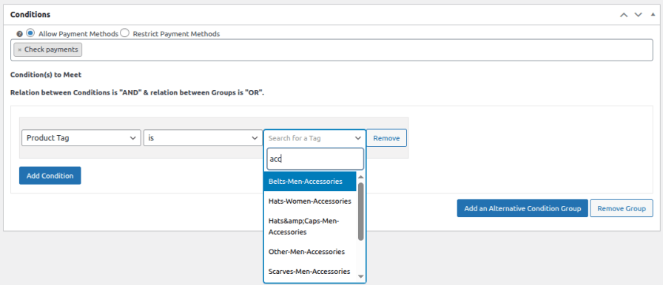The width and height of the screenshot is (663, 285).
Task: Collapse the Conditions panel with the triangle toggle
Action: click(x=653, y=15)
